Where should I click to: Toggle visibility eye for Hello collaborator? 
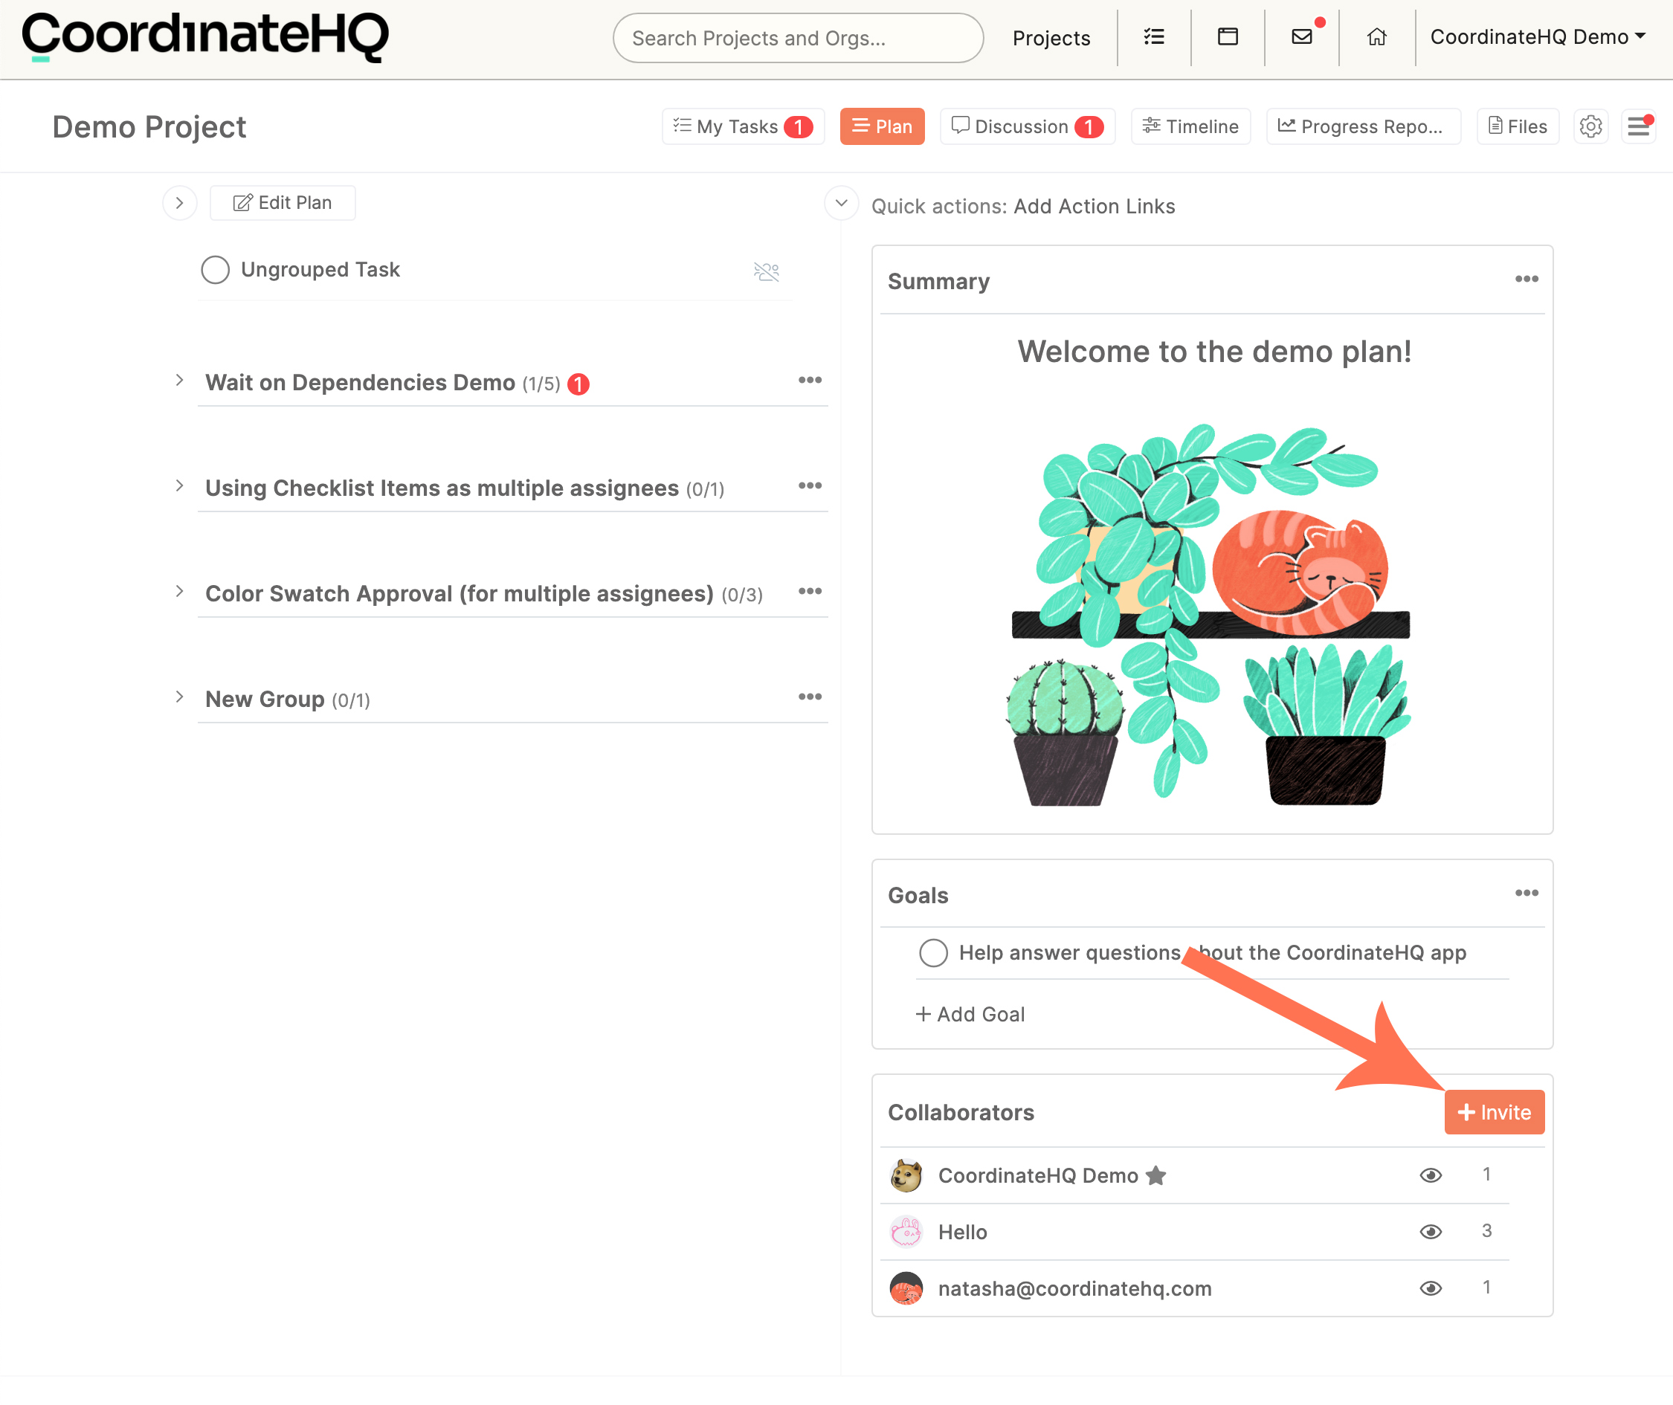tap(1431, 1233)
